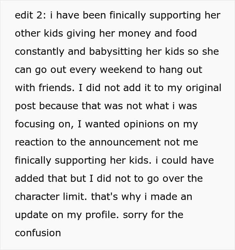Click the words 'sorry for the'

(153, 215)
